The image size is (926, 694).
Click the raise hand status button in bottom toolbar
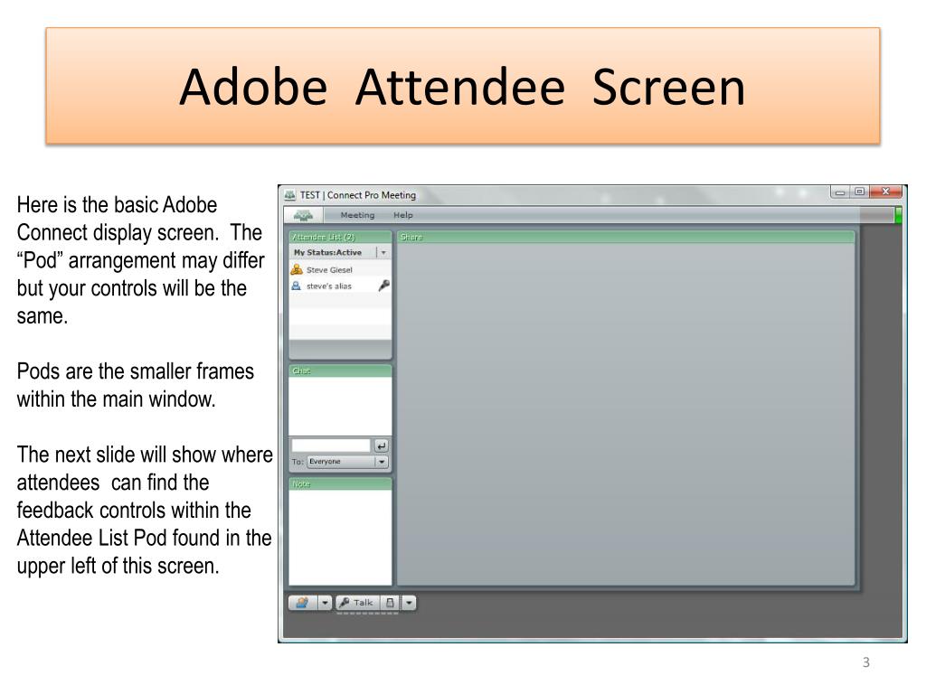coord(303,603)
